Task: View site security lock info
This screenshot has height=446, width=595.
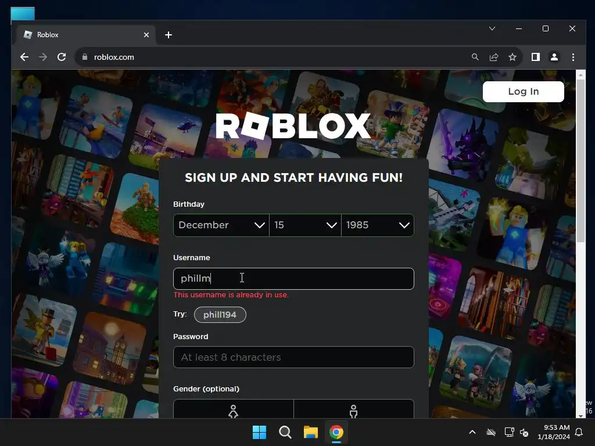Action: pos(85,57)
